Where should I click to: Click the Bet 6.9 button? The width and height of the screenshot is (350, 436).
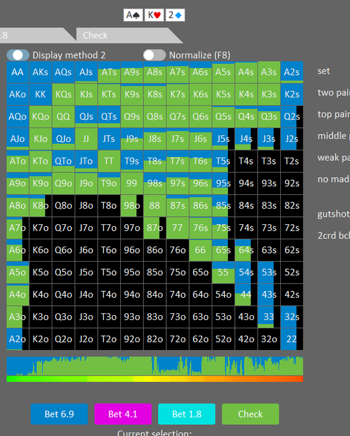(59, 414)
